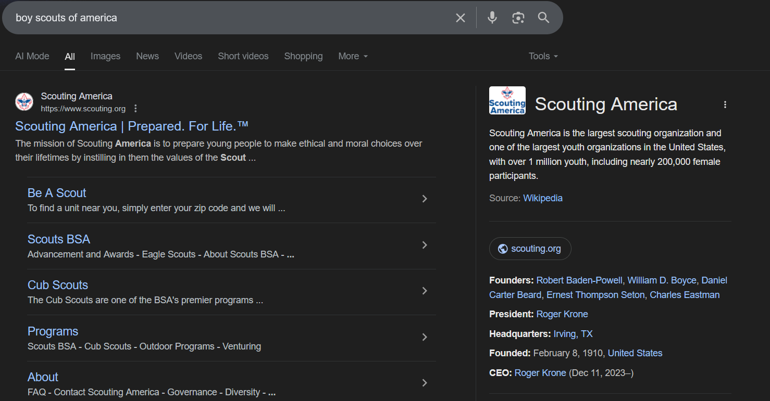The width and height of the screenshot is (770, 401).
Task: Click the chevron on Be A Scout row
Action: 425,199
